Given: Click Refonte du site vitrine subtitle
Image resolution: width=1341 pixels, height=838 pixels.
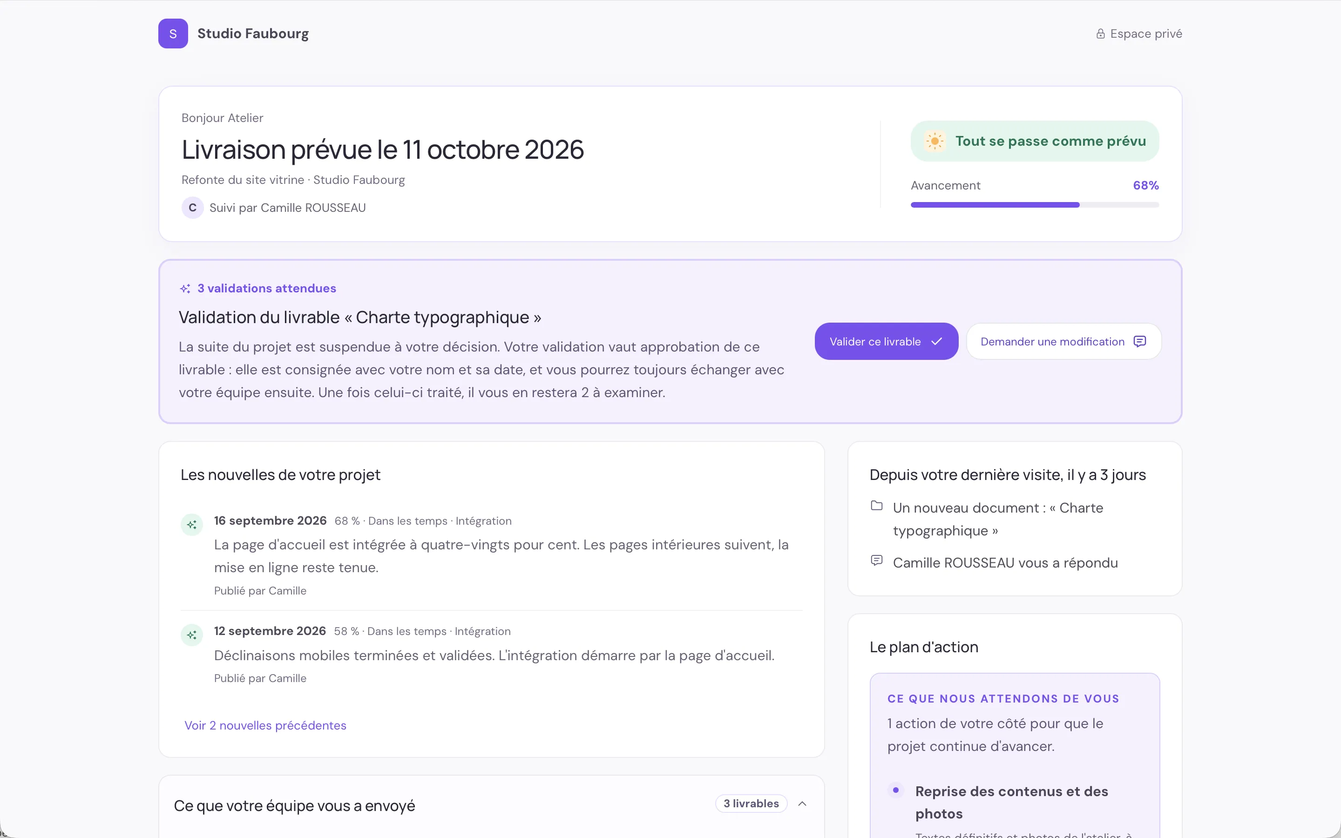Looking at the screenshot, I should 293,180.
